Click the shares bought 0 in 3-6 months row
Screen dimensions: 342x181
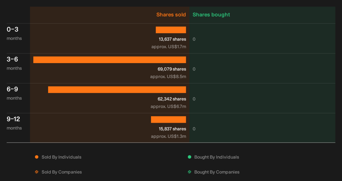point(194,69)
